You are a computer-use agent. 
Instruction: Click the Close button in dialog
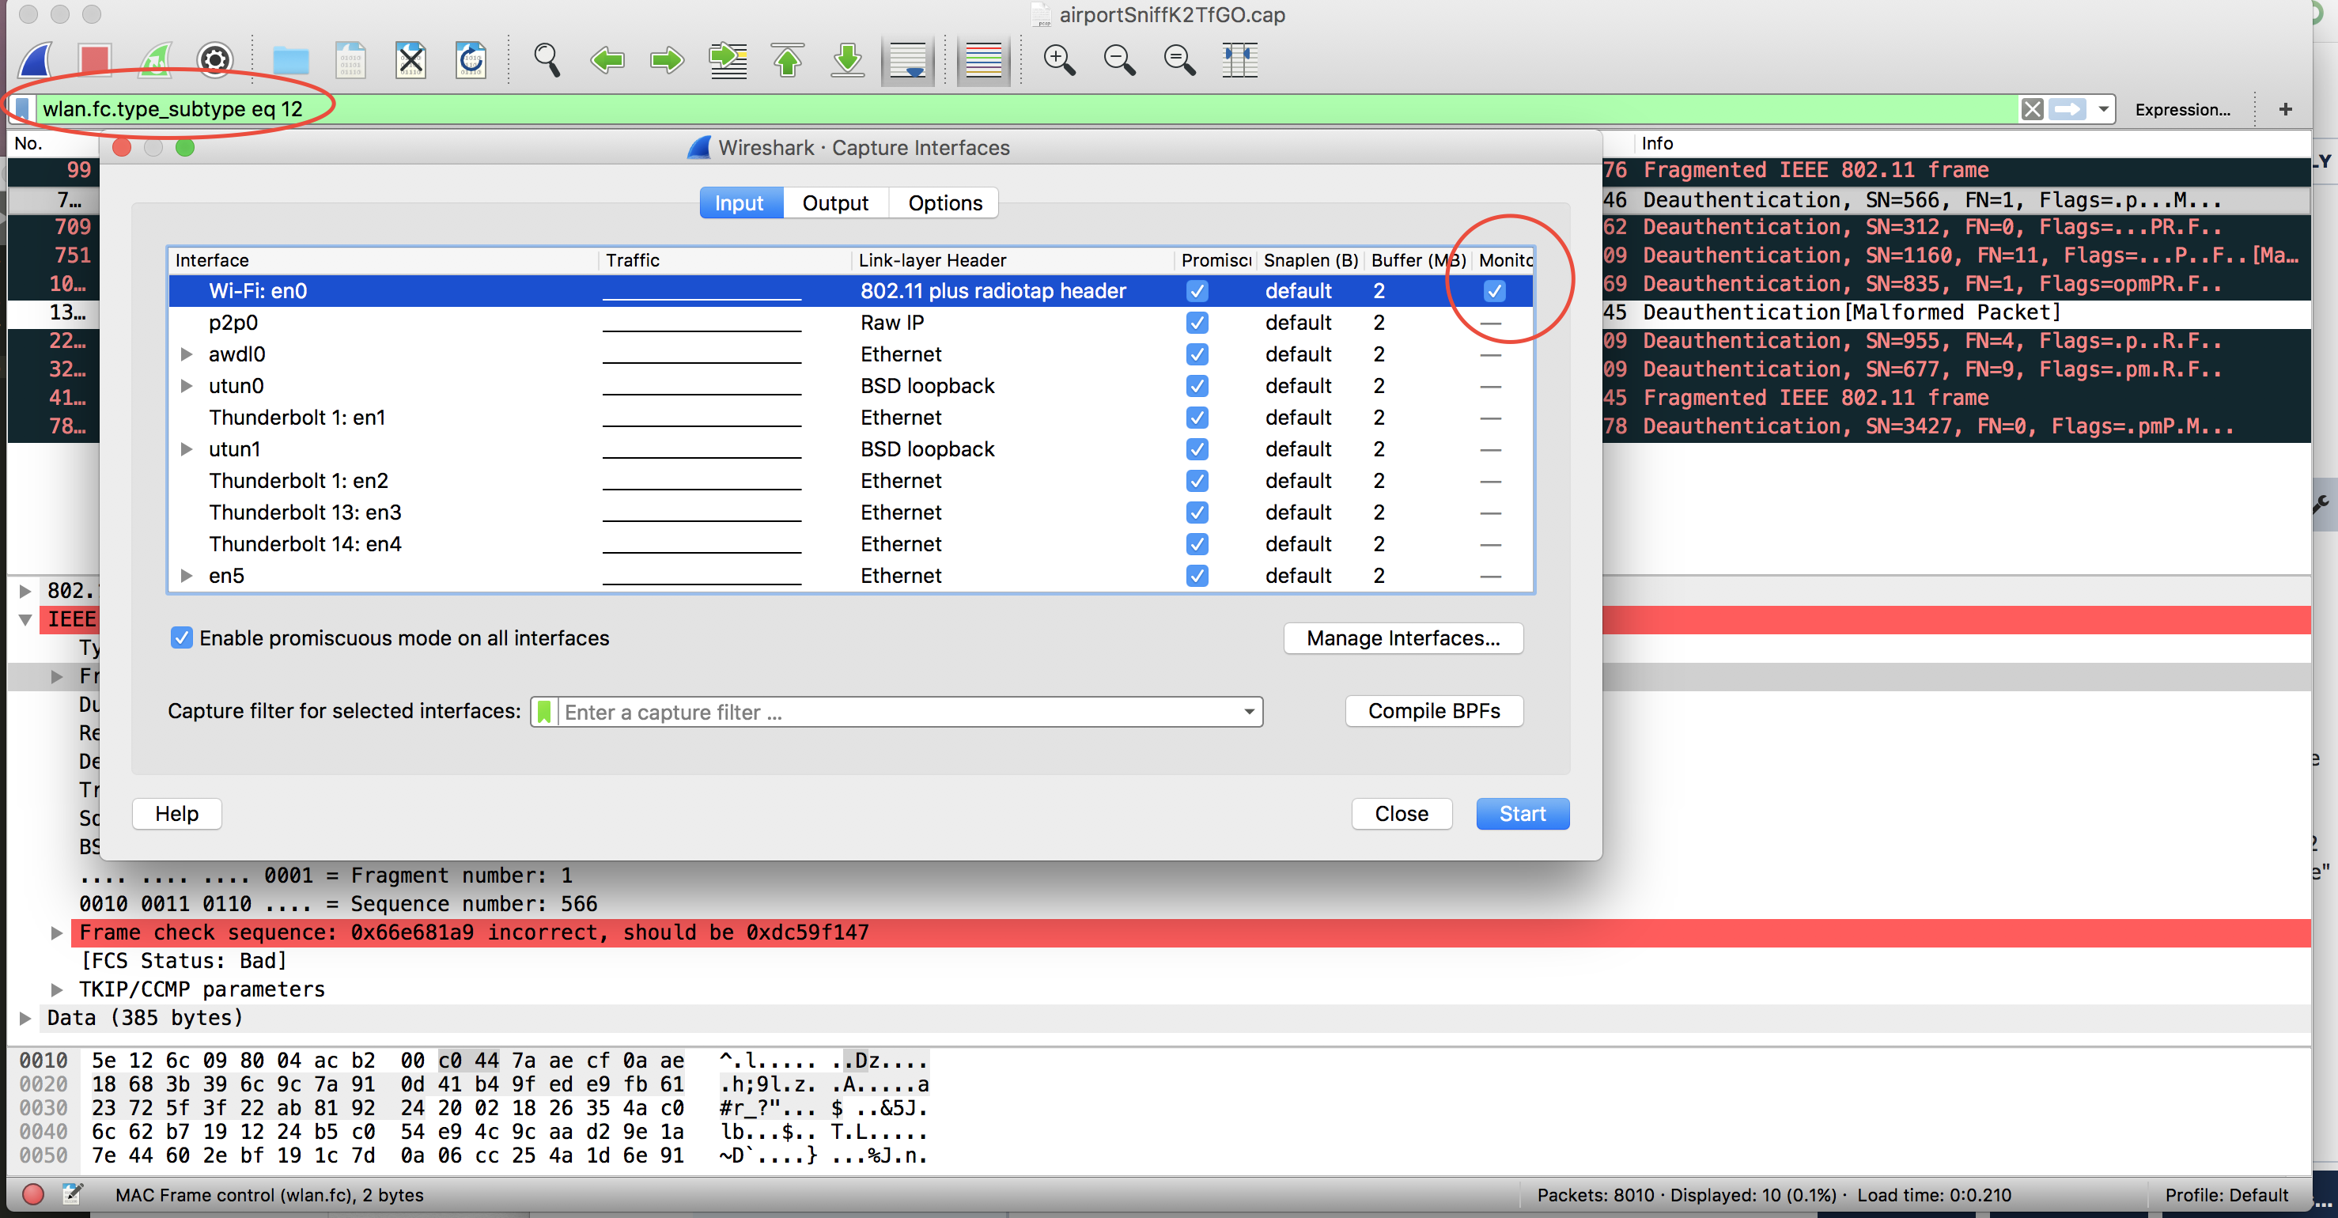coord(1402,813)
